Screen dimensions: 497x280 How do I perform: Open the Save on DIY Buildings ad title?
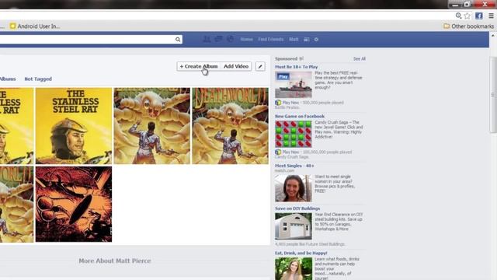pyautogui.click(x=297, y=208)
